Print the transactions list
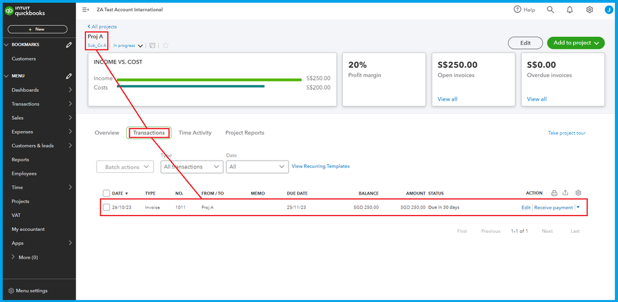The image size is (618, 302). 554,193
